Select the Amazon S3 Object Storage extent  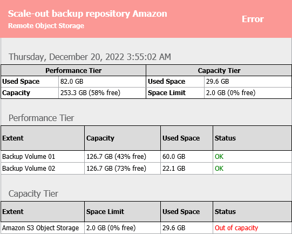pyautogui.click(x=40, y=228)
